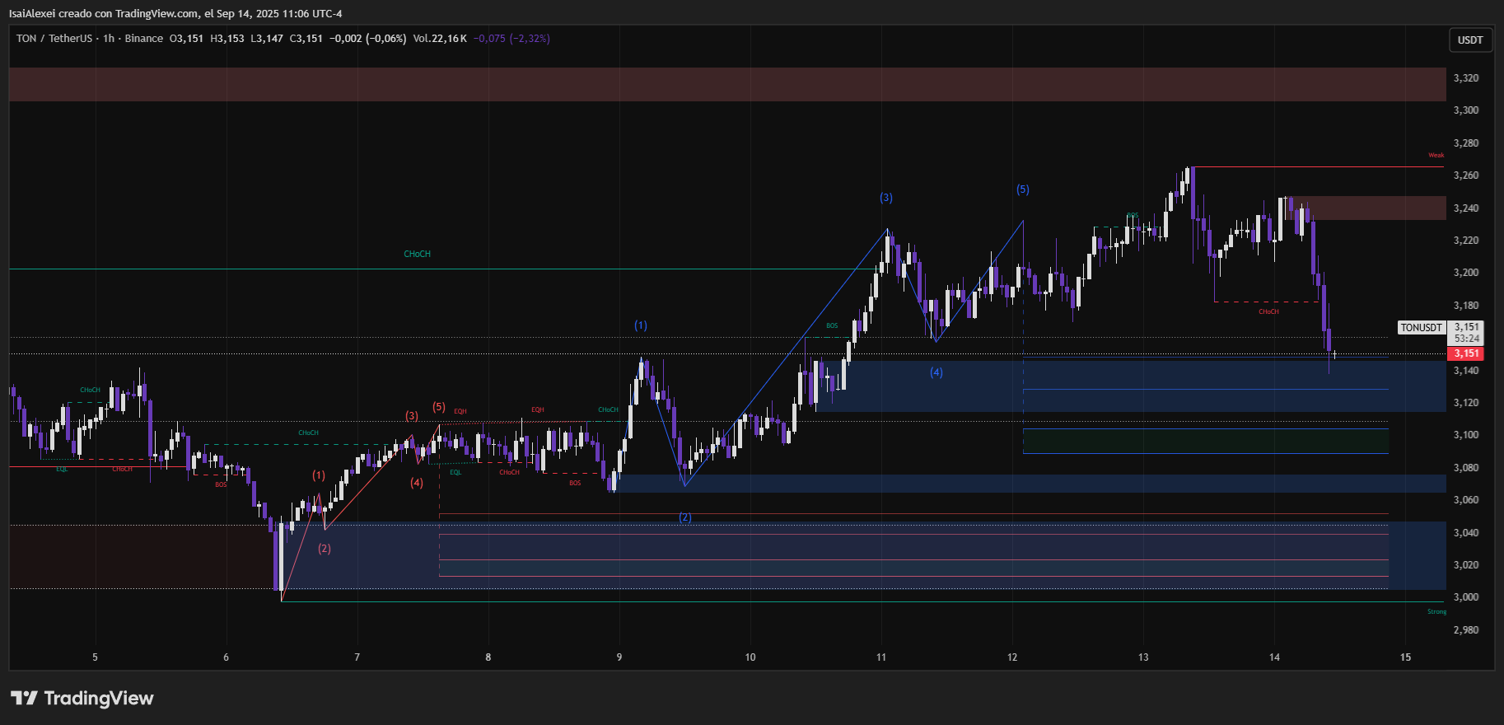This screenshot has width=1504, height=725.
Task: Click the day 14 marker on time axis
Action: [x=1274, y=657]
